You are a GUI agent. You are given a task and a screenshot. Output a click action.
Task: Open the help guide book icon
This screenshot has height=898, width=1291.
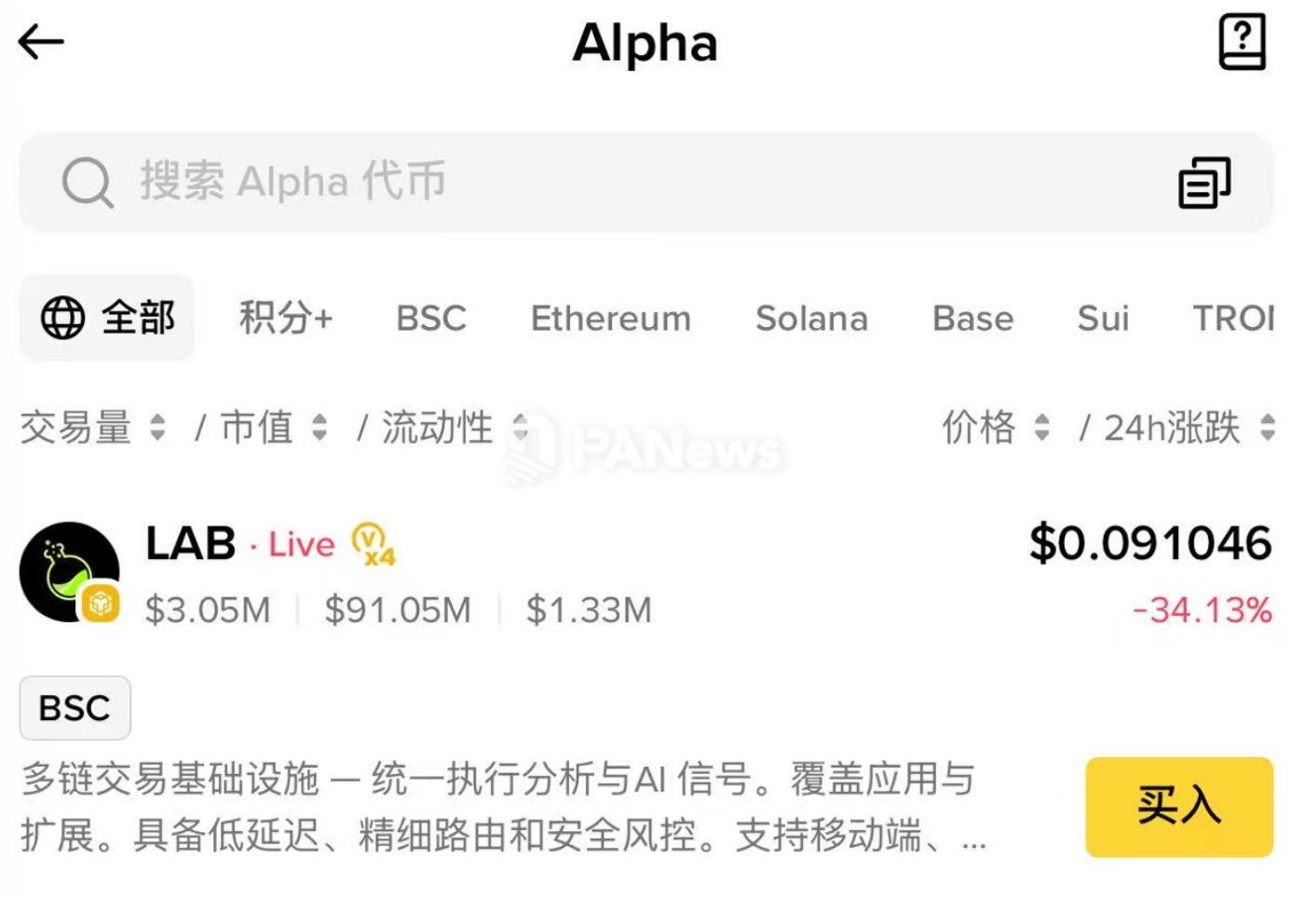1242,42
